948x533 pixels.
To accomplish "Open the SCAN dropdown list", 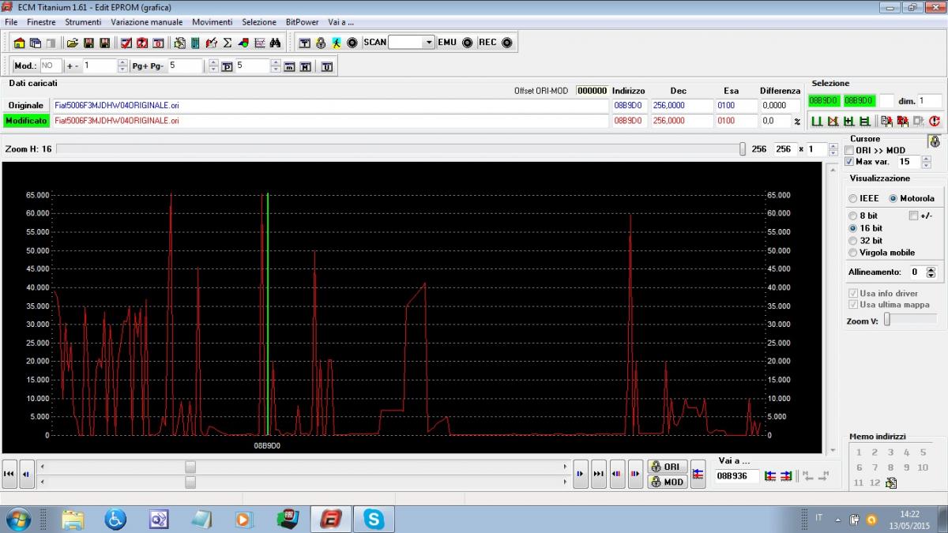I will tap(428, 43).
